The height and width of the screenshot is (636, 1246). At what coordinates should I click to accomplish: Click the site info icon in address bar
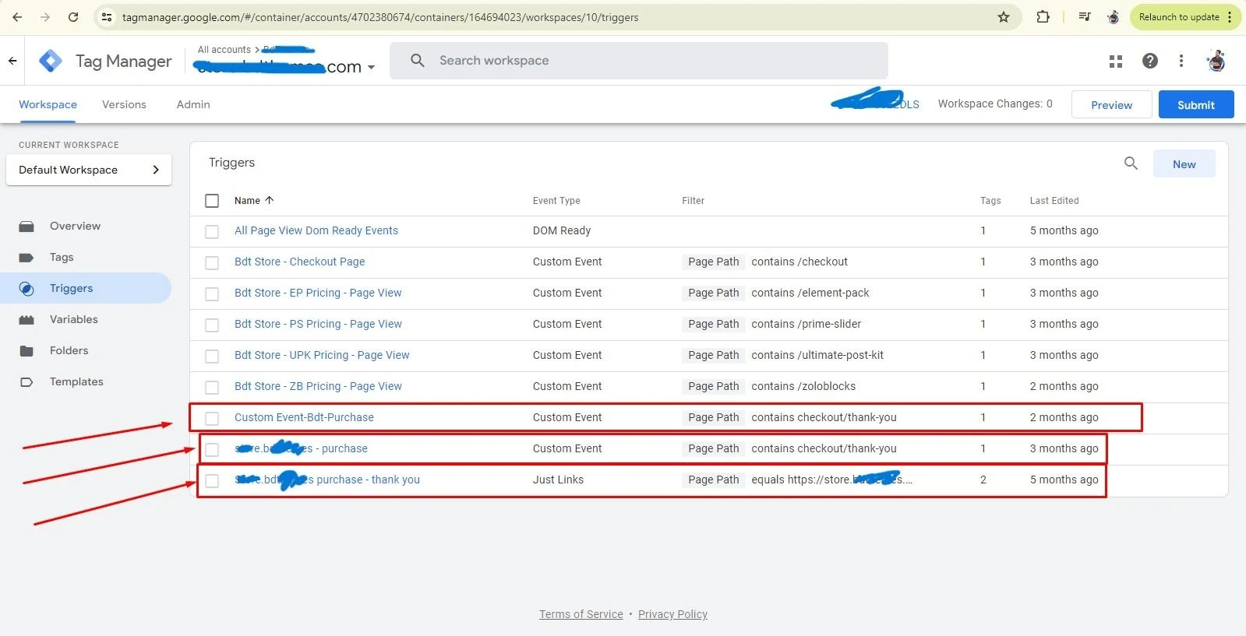pos(108,17)
